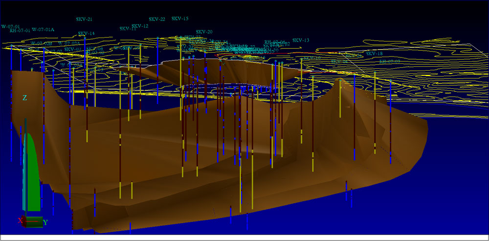Screen dimensions: 489x241
Task: Click the SKV-15 drillhole label
Action: pyautogui.click(x=180, y=19)
